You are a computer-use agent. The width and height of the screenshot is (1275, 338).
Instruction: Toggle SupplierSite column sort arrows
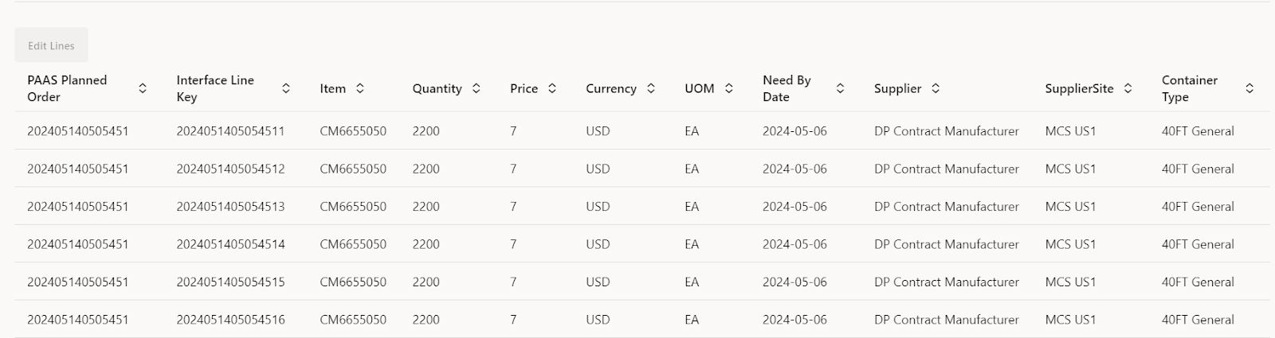1128,88
